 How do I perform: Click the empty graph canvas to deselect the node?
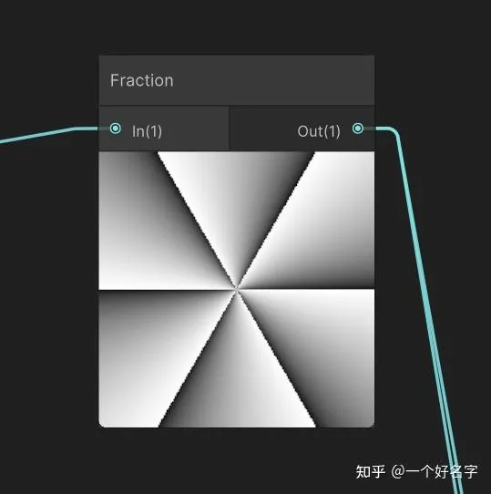47,315
